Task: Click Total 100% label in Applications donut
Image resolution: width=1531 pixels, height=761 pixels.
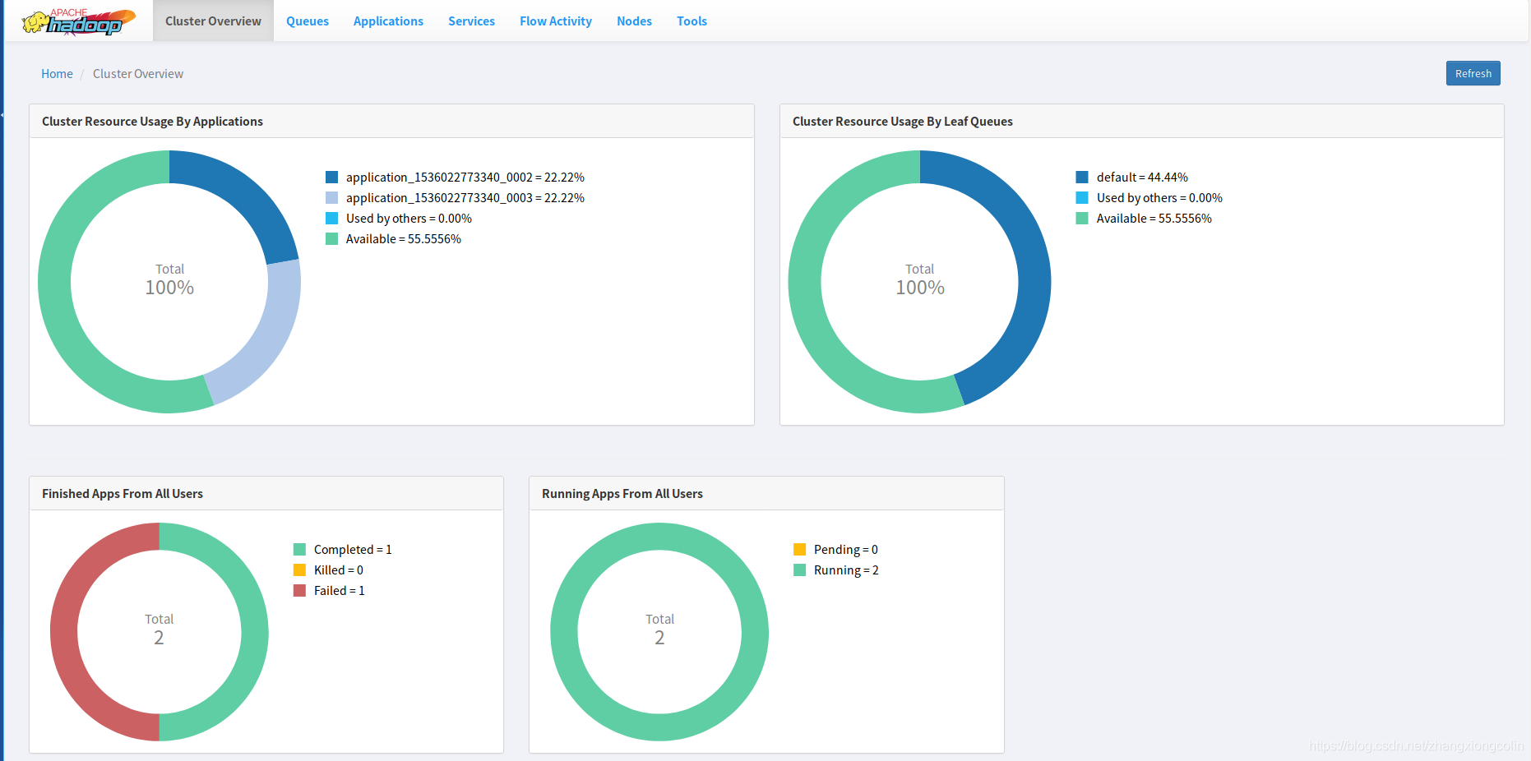Action: [169, 280]
